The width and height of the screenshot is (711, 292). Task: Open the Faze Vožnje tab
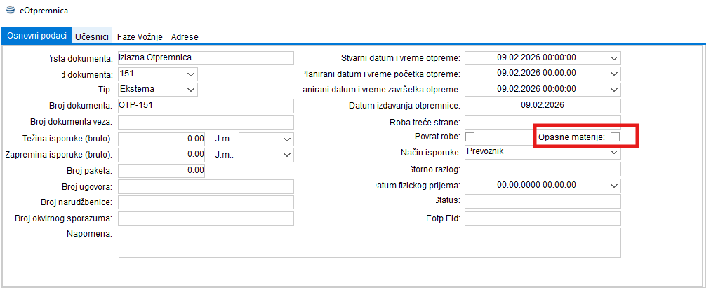coord(140,36)
